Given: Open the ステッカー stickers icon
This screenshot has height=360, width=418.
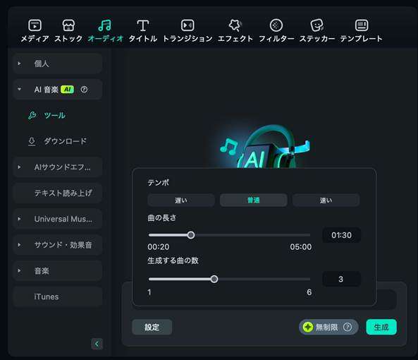Looking at the screenshot, I should pyautogui.click(x=317, y=25).
